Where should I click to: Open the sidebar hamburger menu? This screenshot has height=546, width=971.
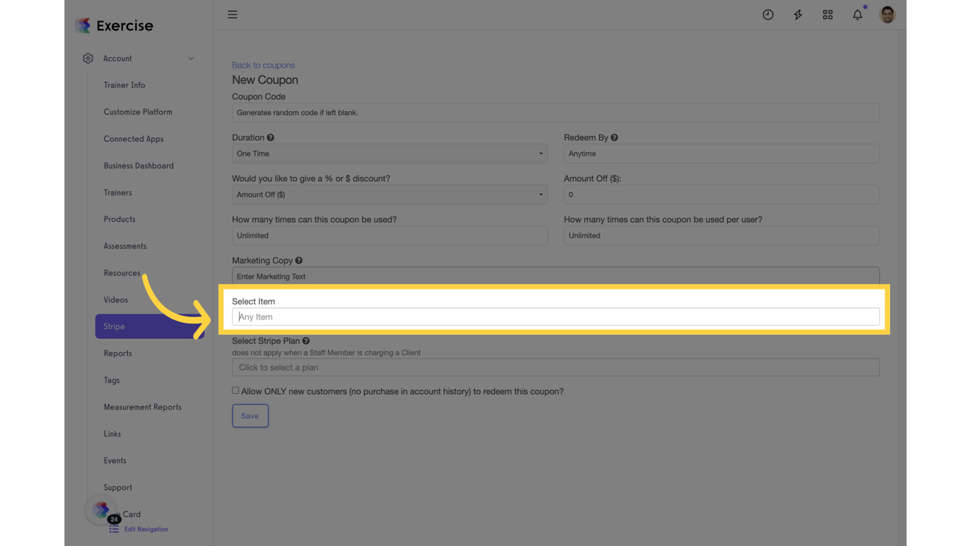pyautogui.click(x=232, y=14)
